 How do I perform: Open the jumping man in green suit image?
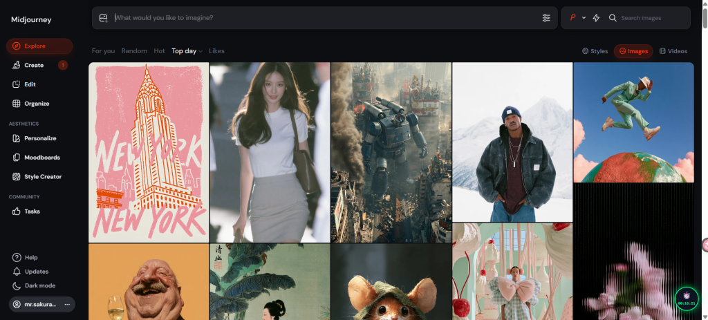(x=633, y=122)
